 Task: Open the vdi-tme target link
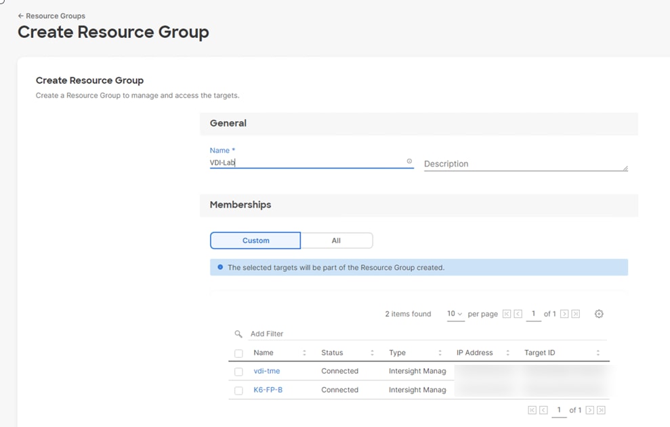pyautogui.click(x=267, y=371)
